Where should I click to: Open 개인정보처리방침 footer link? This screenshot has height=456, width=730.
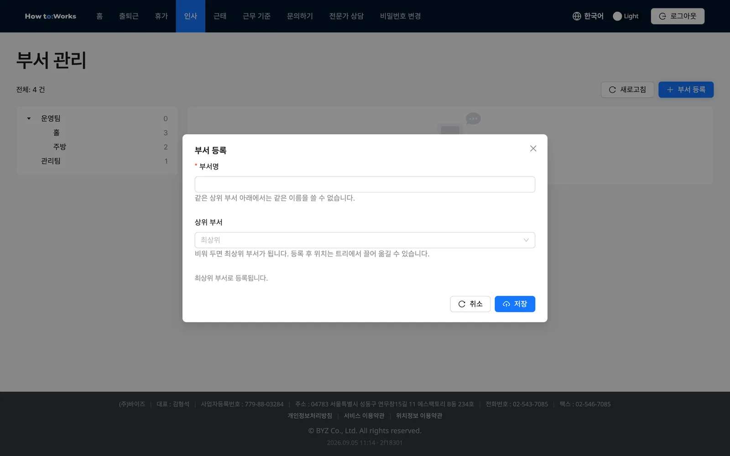310,416
